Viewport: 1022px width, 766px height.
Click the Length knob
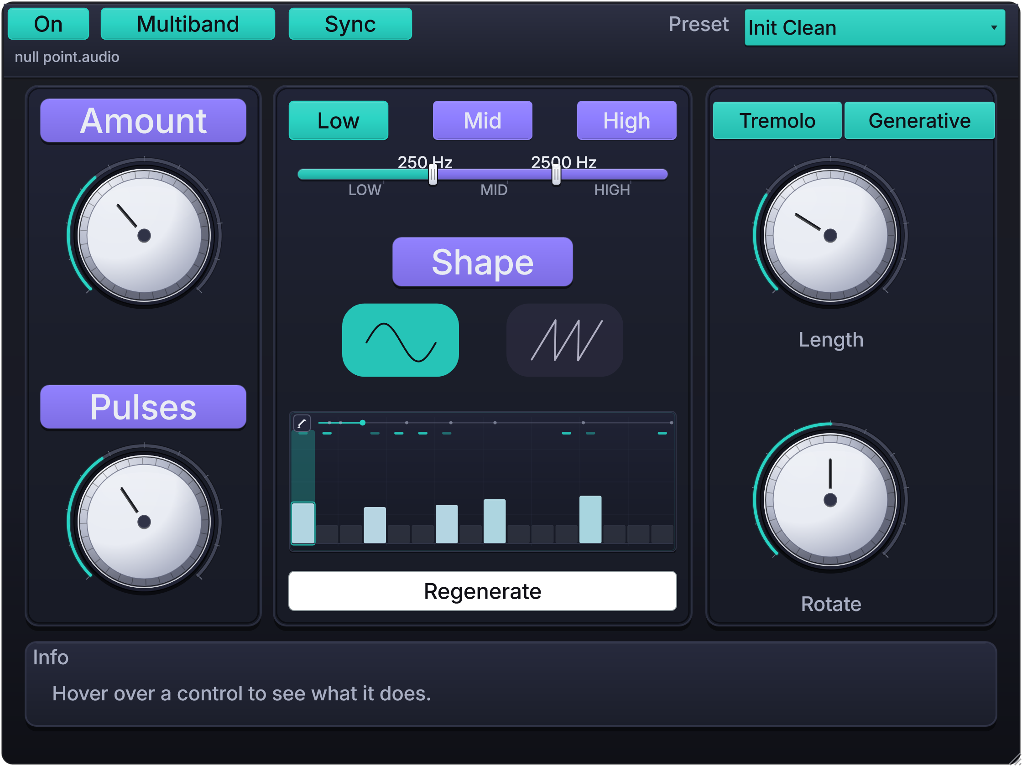point(830,235)
